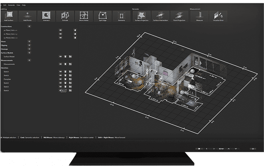Click the Cleanup section header
Screen dimensions: 264x166
pos(4,49)
